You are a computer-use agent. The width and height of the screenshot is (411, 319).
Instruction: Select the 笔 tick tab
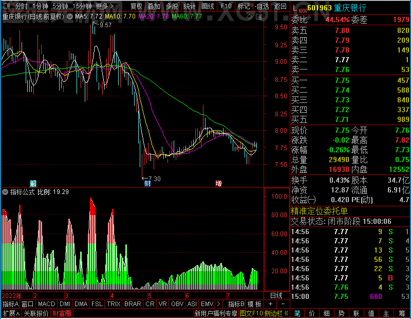click(297, 313)
